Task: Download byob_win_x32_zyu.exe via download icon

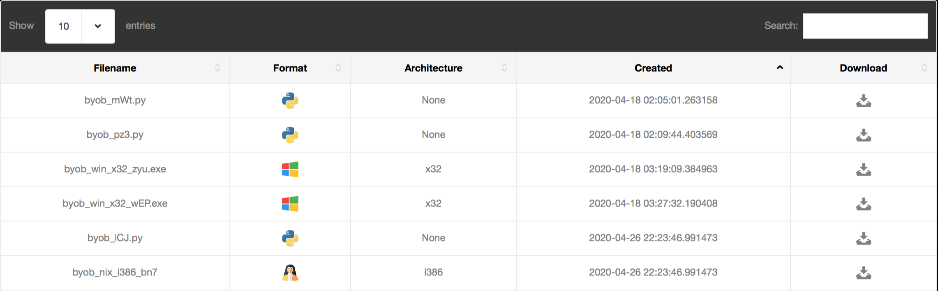Action: pyautogui.click(x=864, y=170)
